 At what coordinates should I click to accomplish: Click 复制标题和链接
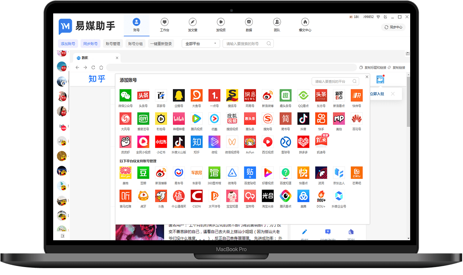tap(373, 68)
